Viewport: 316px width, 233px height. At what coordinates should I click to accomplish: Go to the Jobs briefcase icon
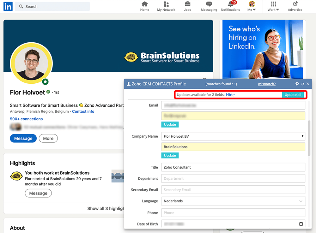pyautogui.click(x=187, y=6)
